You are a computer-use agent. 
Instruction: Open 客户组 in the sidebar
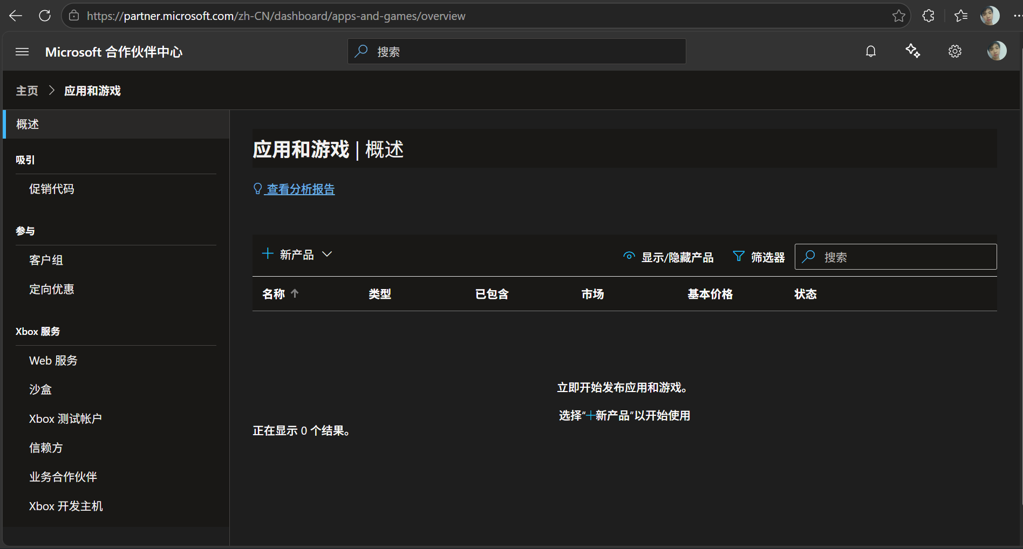[x=46, y=260]
